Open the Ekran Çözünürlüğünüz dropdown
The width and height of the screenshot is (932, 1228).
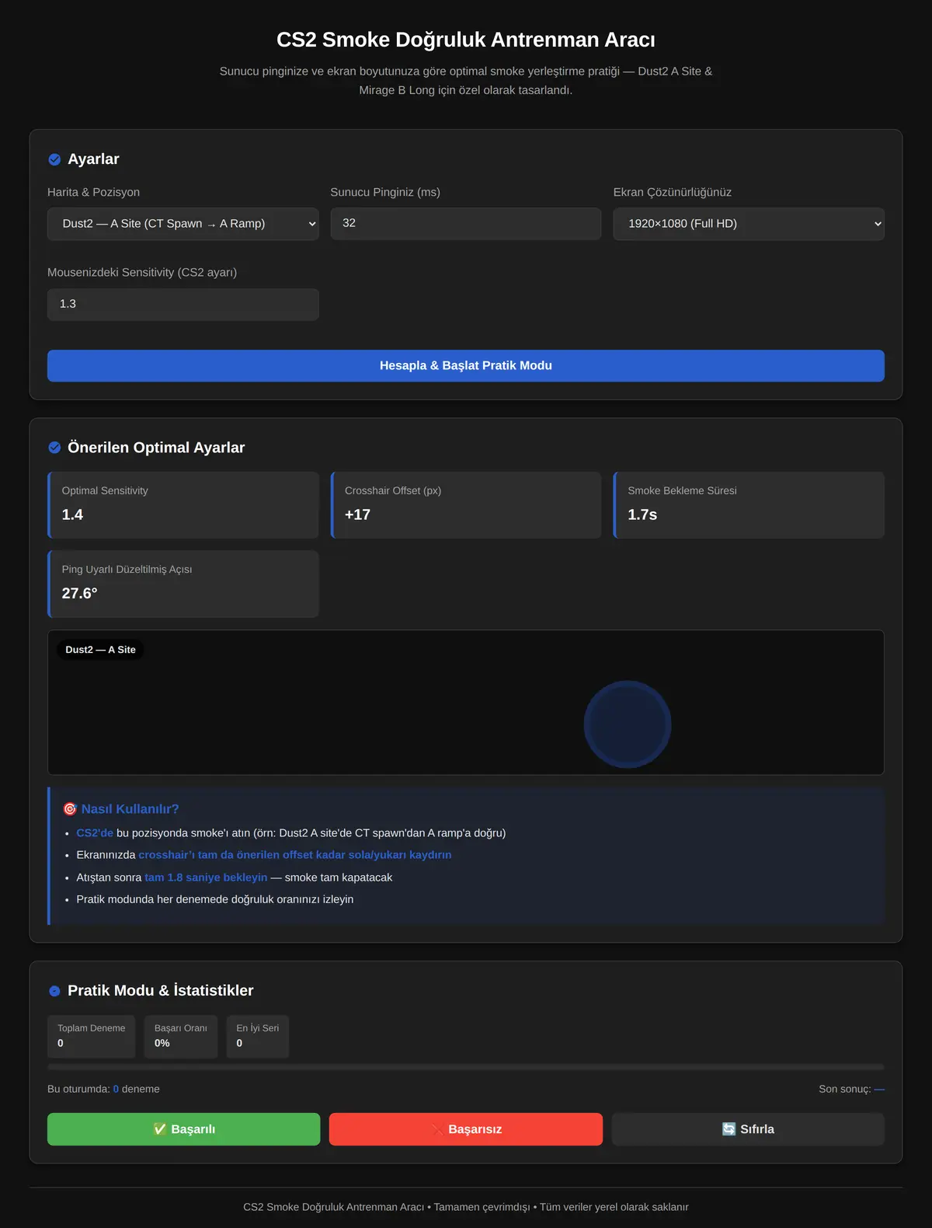(749, 224)
